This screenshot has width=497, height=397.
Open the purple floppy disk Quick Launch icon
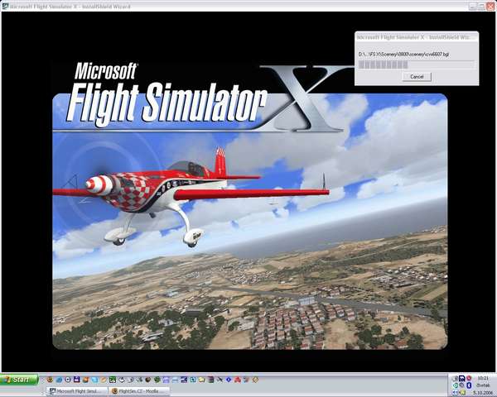(x=77, y=380)
